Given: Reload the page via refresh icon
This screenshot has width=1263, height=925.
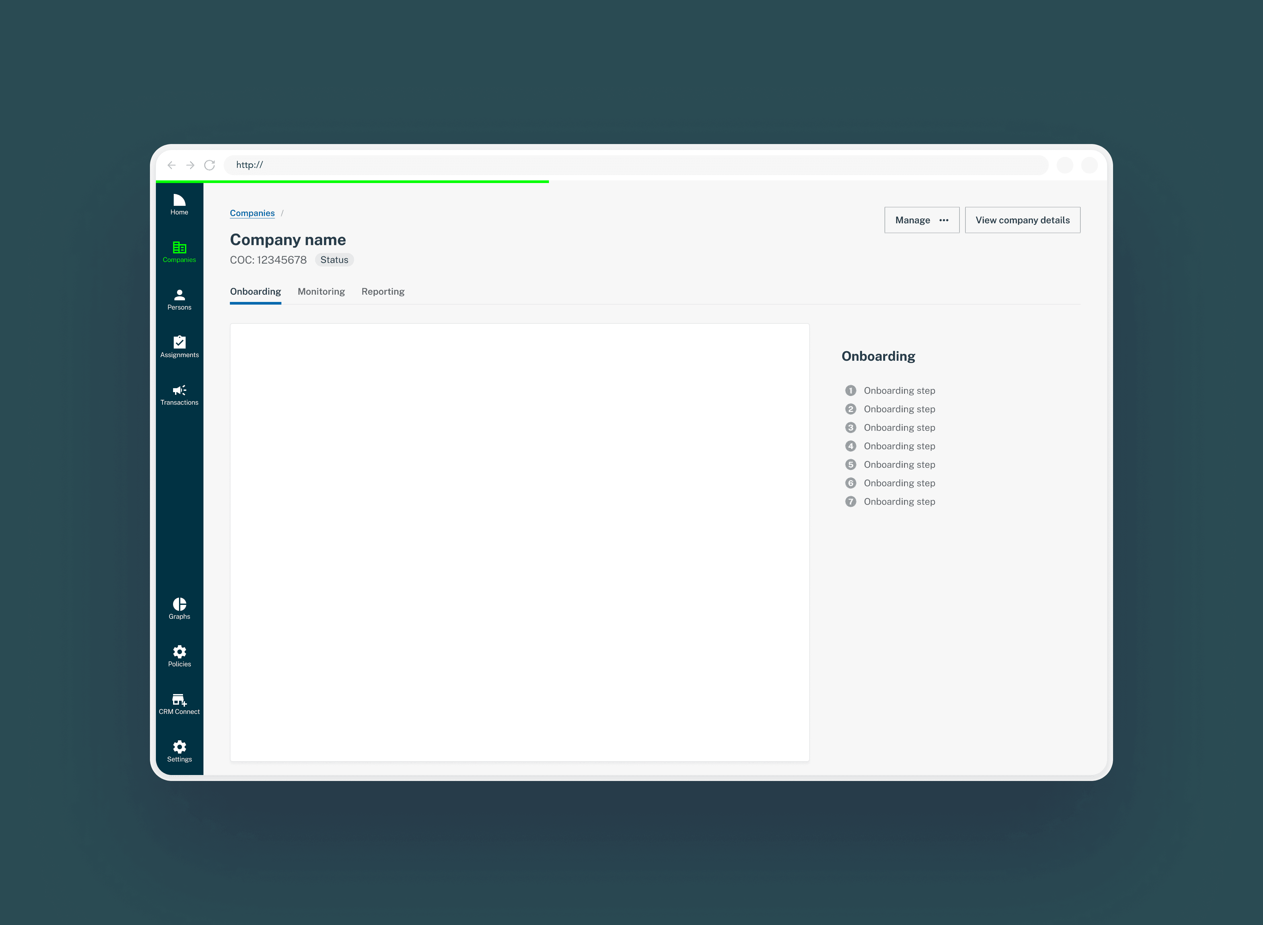Looking at the screenshot, I should click(x=209, y=165).
